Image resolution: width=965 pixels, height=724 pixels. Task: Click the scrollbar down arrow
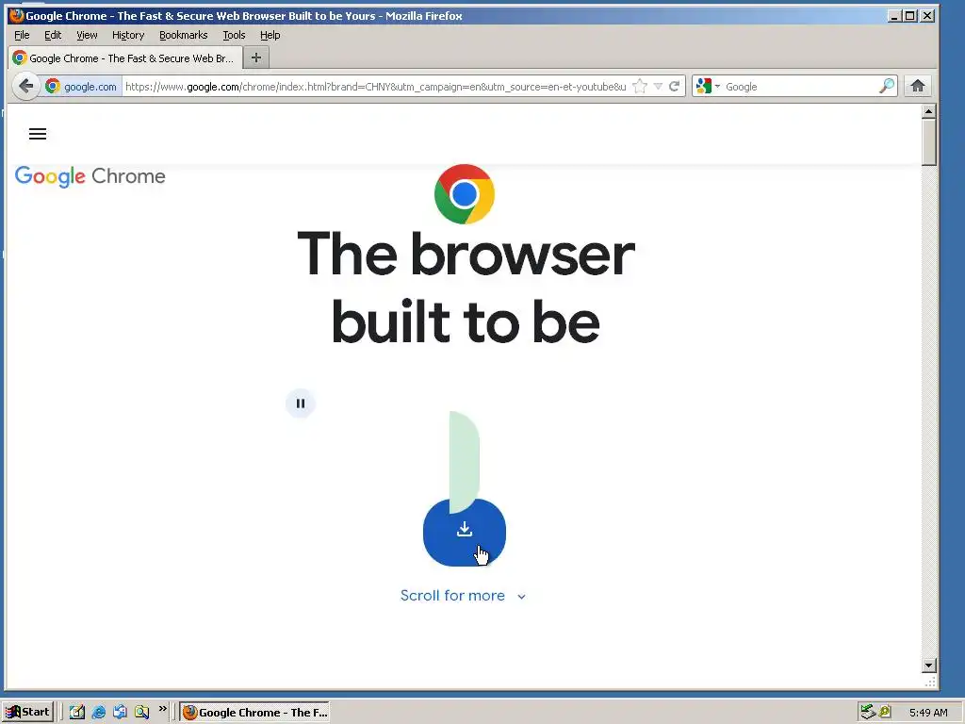click(x=928, y=666)
